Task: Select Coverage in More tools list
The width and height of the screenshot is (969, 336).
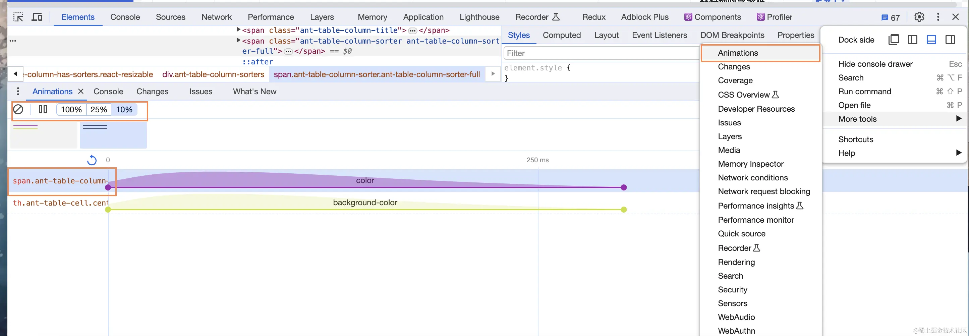Action: 760,80
